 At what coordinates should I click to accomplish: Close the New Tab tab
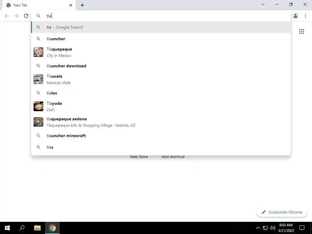[x=71, y=5]
